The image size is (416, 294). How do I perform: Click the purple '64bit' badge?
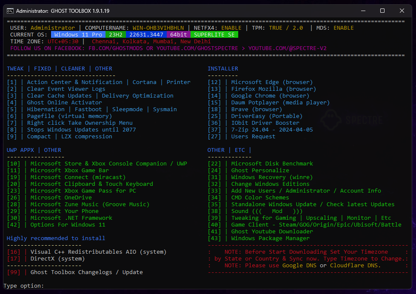(x=179, y=35)
